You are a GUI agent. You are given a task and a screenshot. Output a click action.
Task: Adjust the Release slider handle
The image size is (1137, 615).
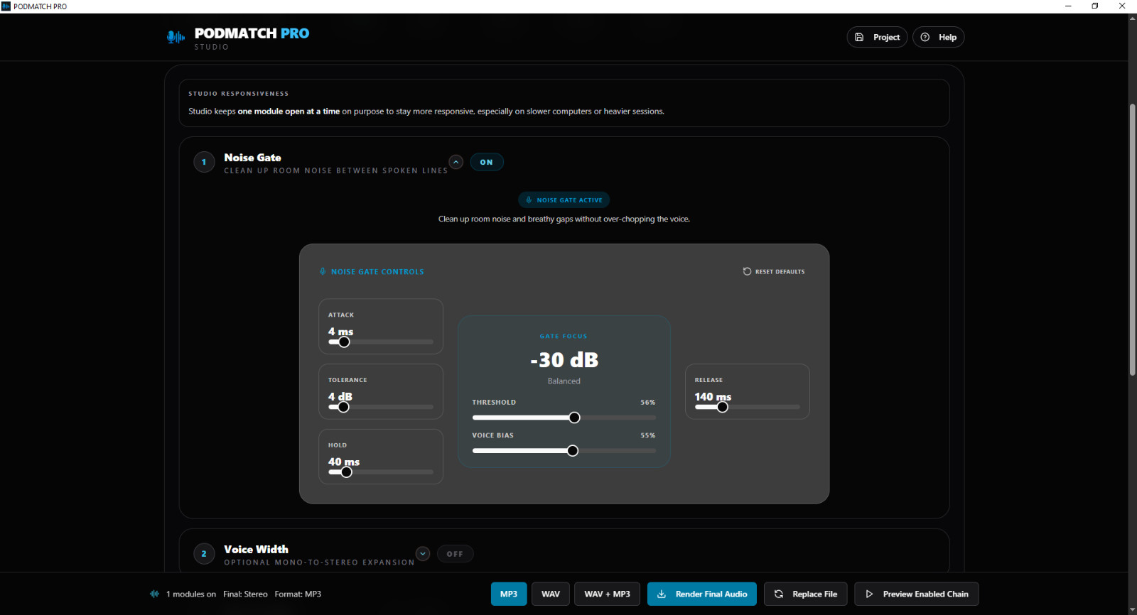pyautogui.click(x=722, y=407)
